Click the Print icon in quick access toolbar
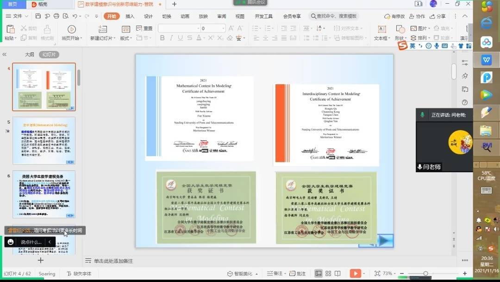Image resolution: width=500 pixels, height=282 pixels. tap(56, 16)
